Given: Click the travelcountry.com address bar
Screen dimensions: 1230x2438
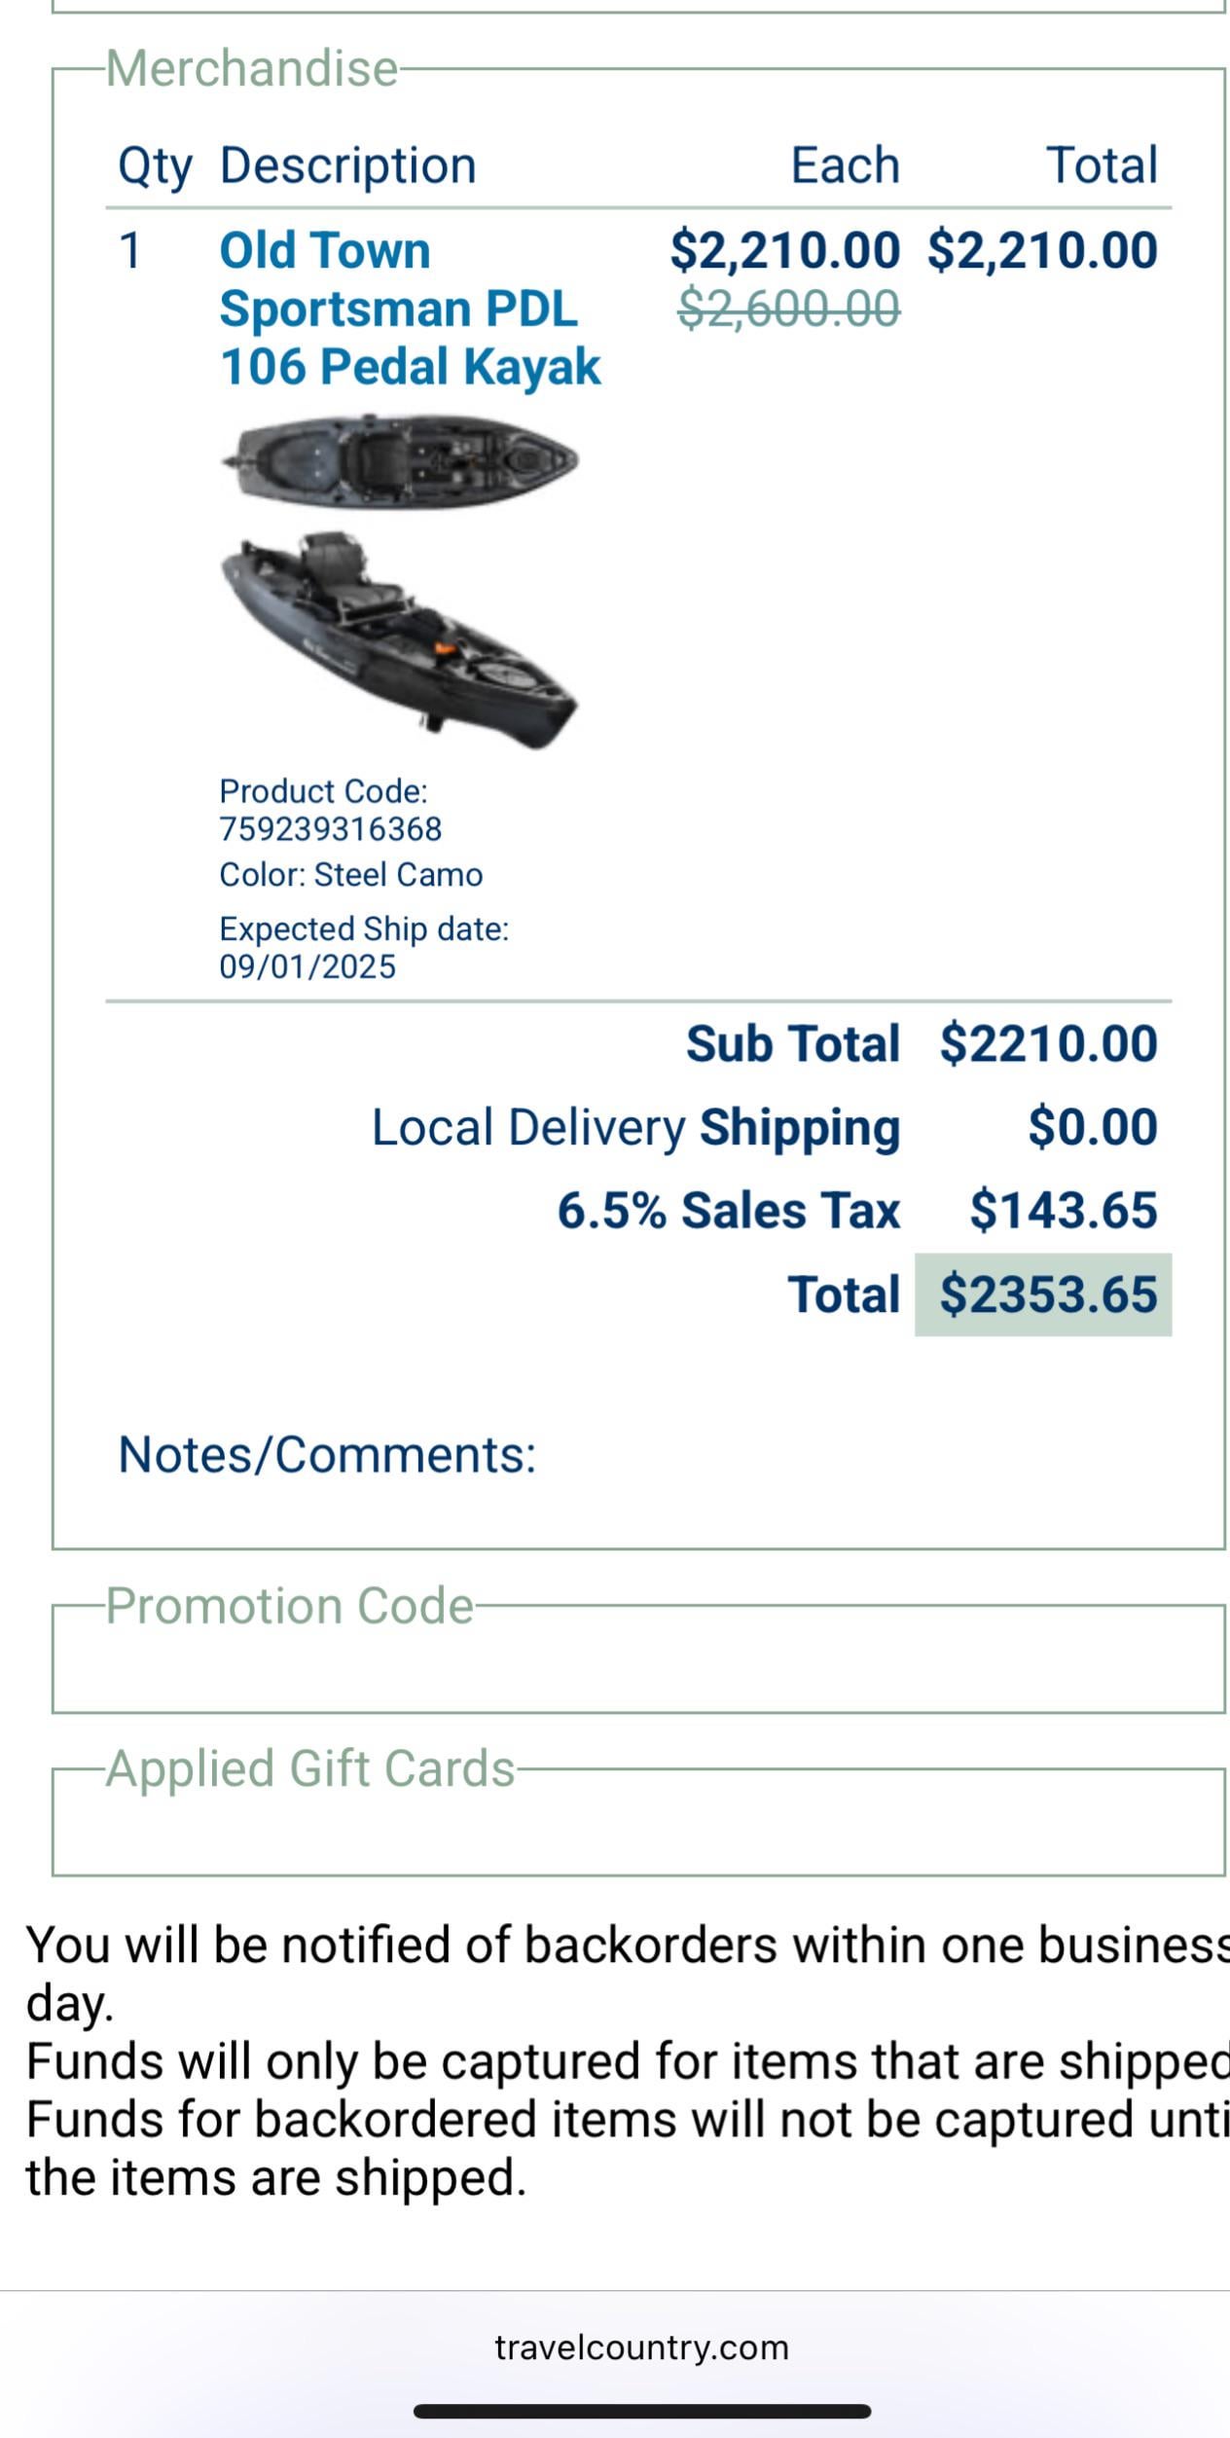Looking at the screenshot, I should coord(641,2347).
